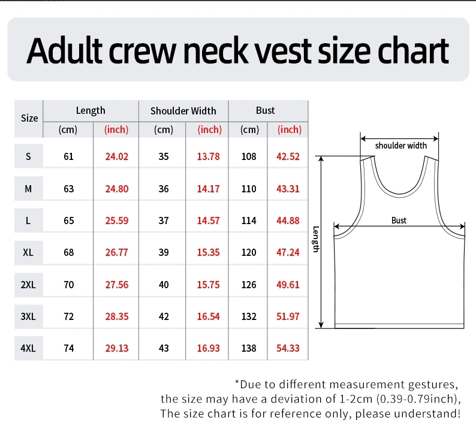Select the "Shoulder Width" column header
The width and height of the screenshot is (476, 438).
[x=183, y=111]
